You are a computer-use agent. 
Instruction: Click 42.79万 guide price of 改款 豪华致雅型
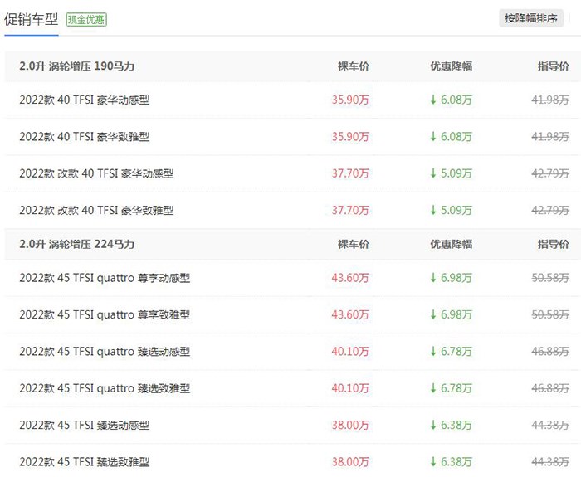[x=550, y=211]
